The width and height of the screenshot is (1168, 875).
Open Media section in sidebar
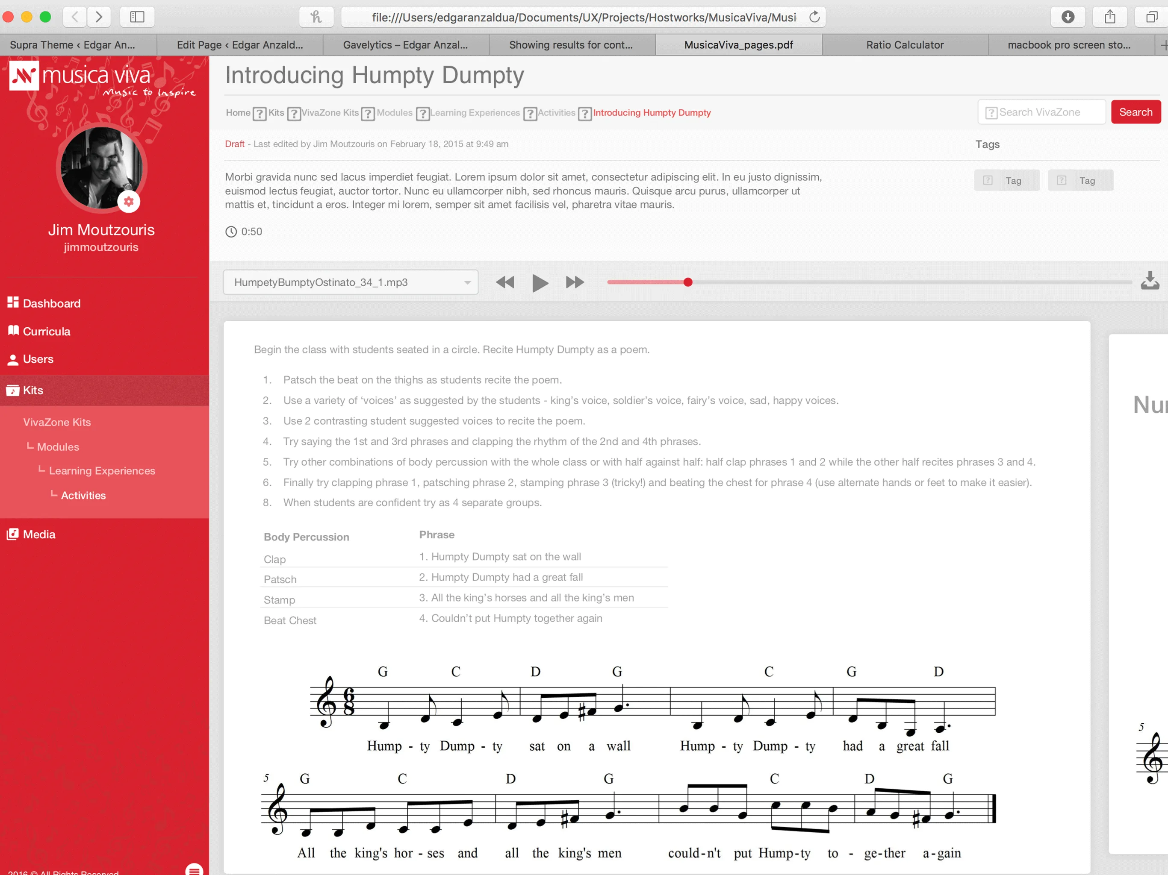[x=38, y=534]
